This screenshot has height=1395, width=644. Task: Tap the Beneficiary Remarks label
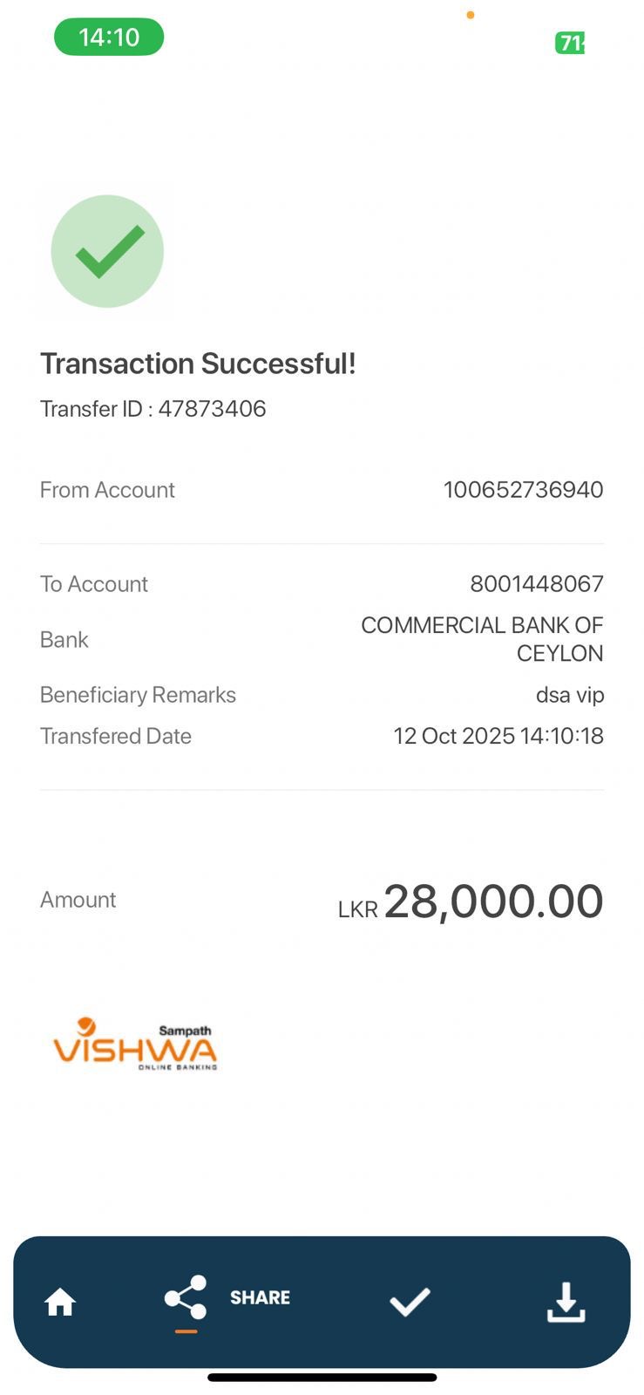pyautogui.click(x=138, y=695)
